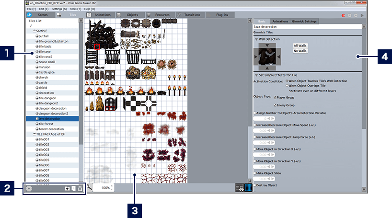
Task: Click the No Walls button
Action: 300,51
